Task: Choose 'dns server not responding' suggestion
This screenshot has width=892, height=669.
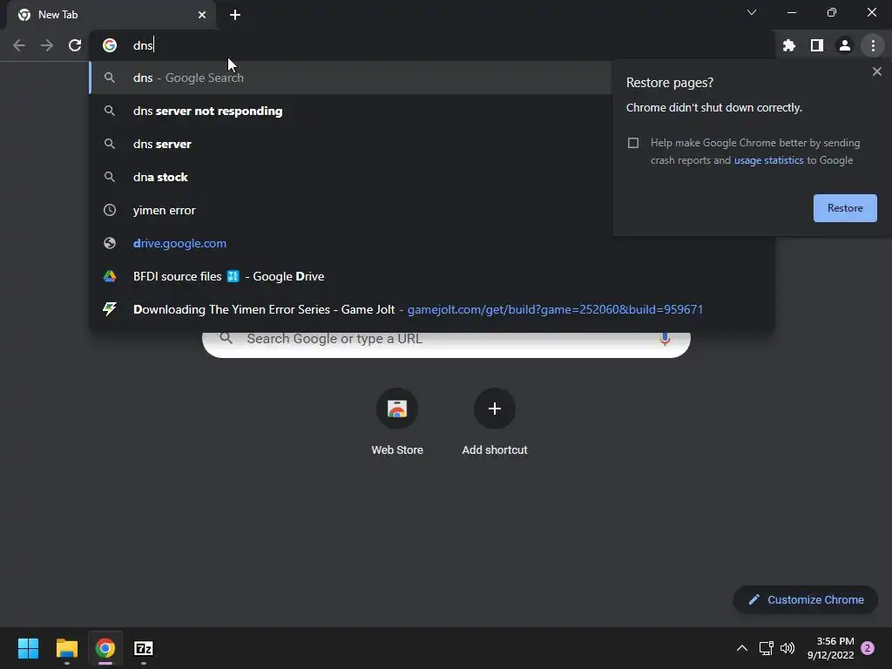Action: [x=350, y=111]
